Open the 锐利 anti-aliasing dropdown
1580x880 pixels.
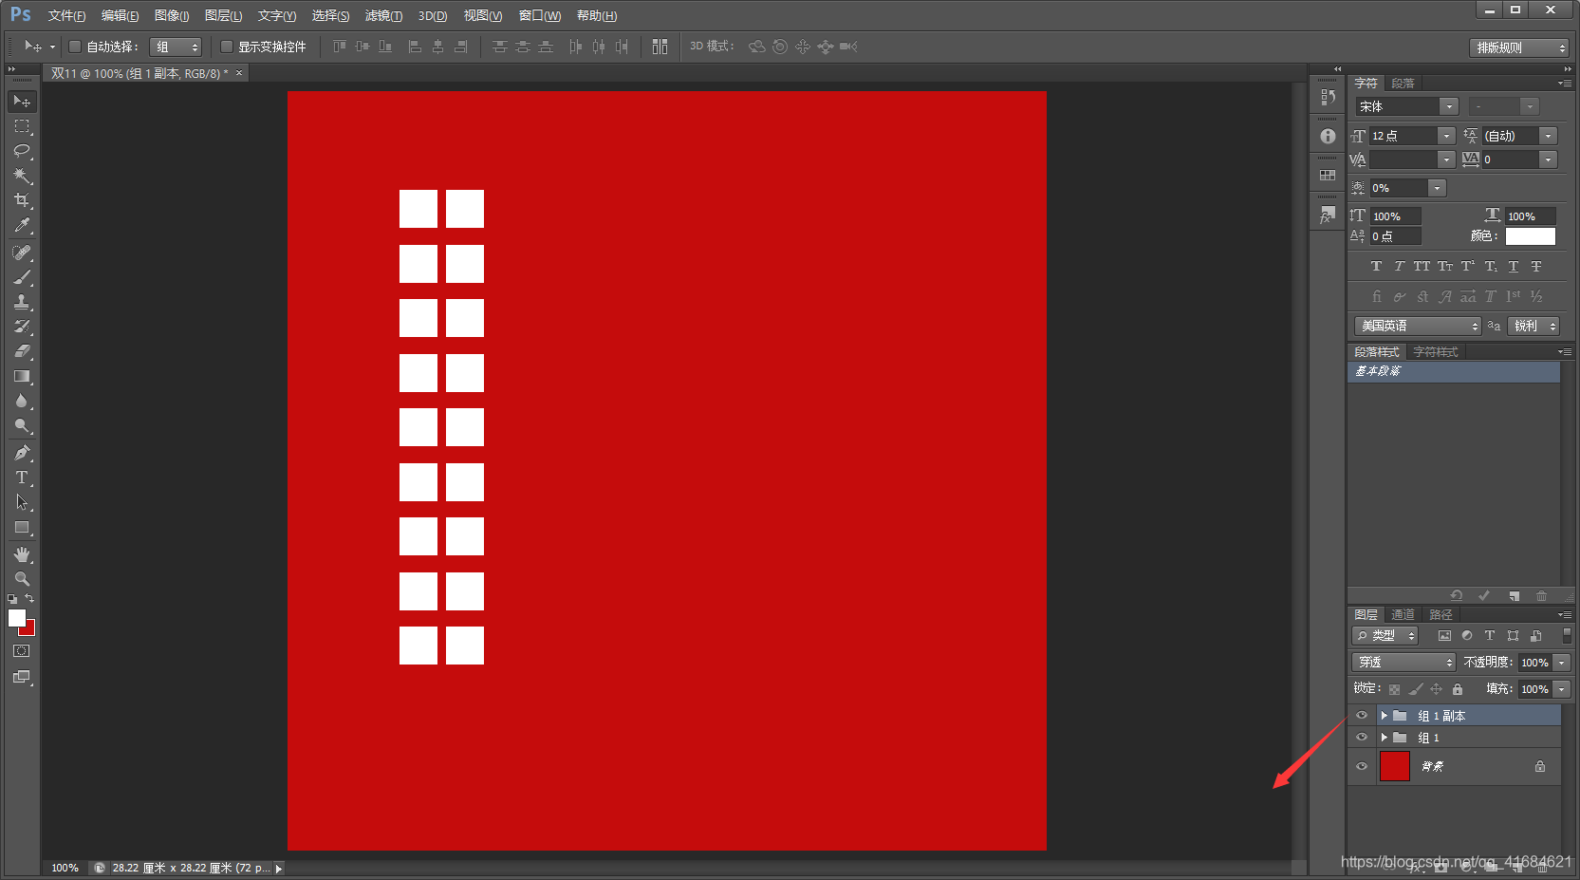(x=1534, y=326)
